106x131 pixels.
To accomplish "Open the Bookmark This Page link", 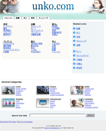I will tap(8, 122).
